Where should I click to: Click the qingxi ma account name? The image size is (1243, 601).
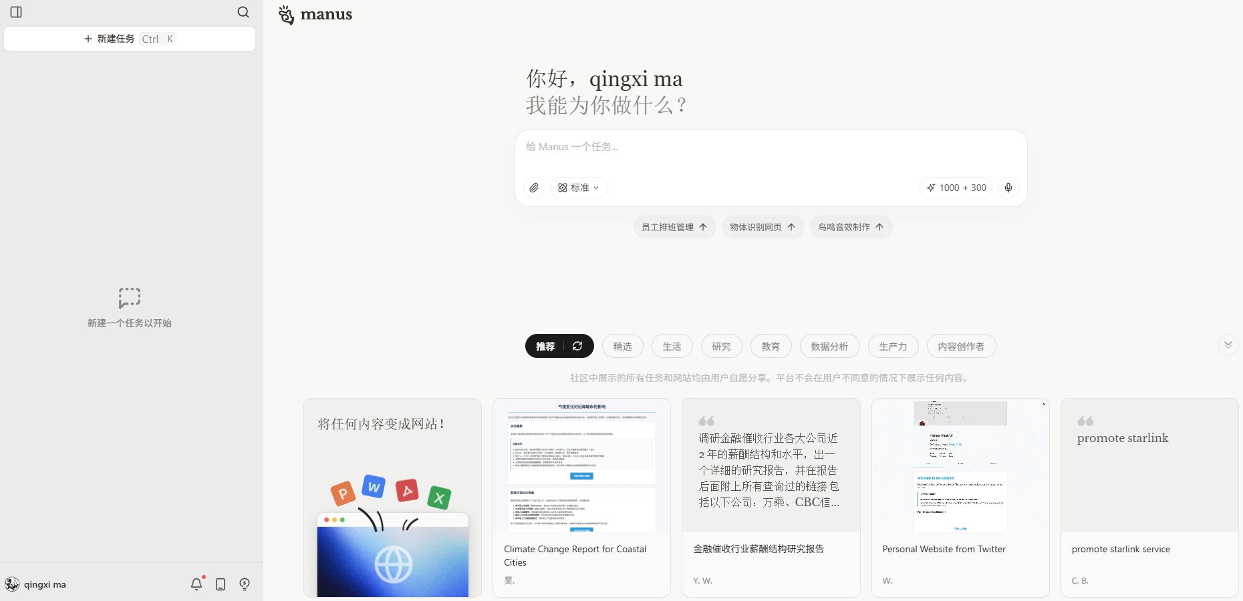coord(45,584)
